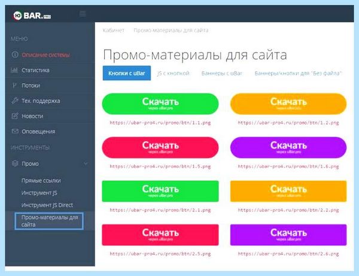Click the edit icon beside Новости
The width and height of the screenshot is (359, 276).
tap(15, 116)
